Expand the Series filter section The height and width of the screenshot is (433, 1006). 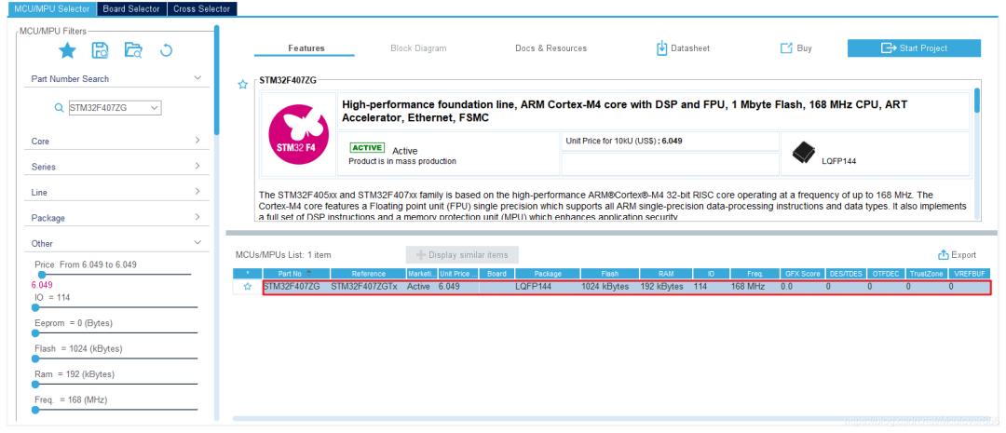(197, 166)
